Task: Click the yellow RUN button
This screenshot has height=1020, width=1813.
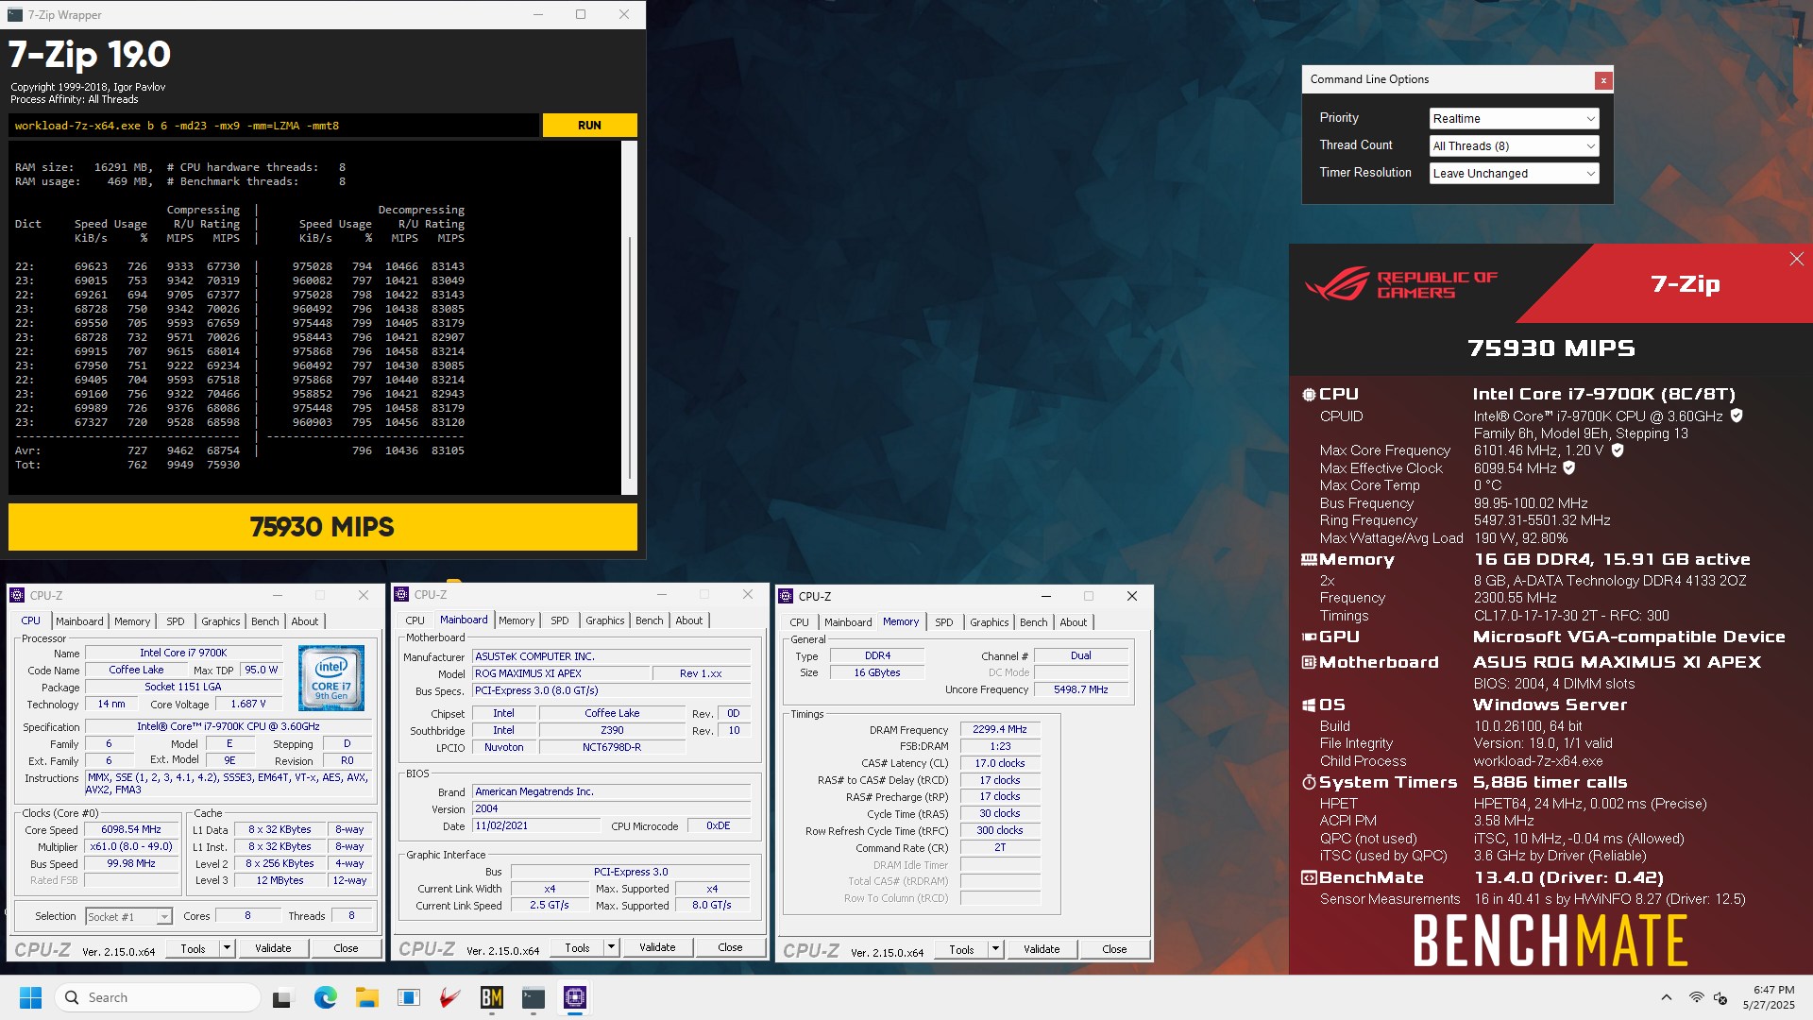Action: [x=589, y=125]
